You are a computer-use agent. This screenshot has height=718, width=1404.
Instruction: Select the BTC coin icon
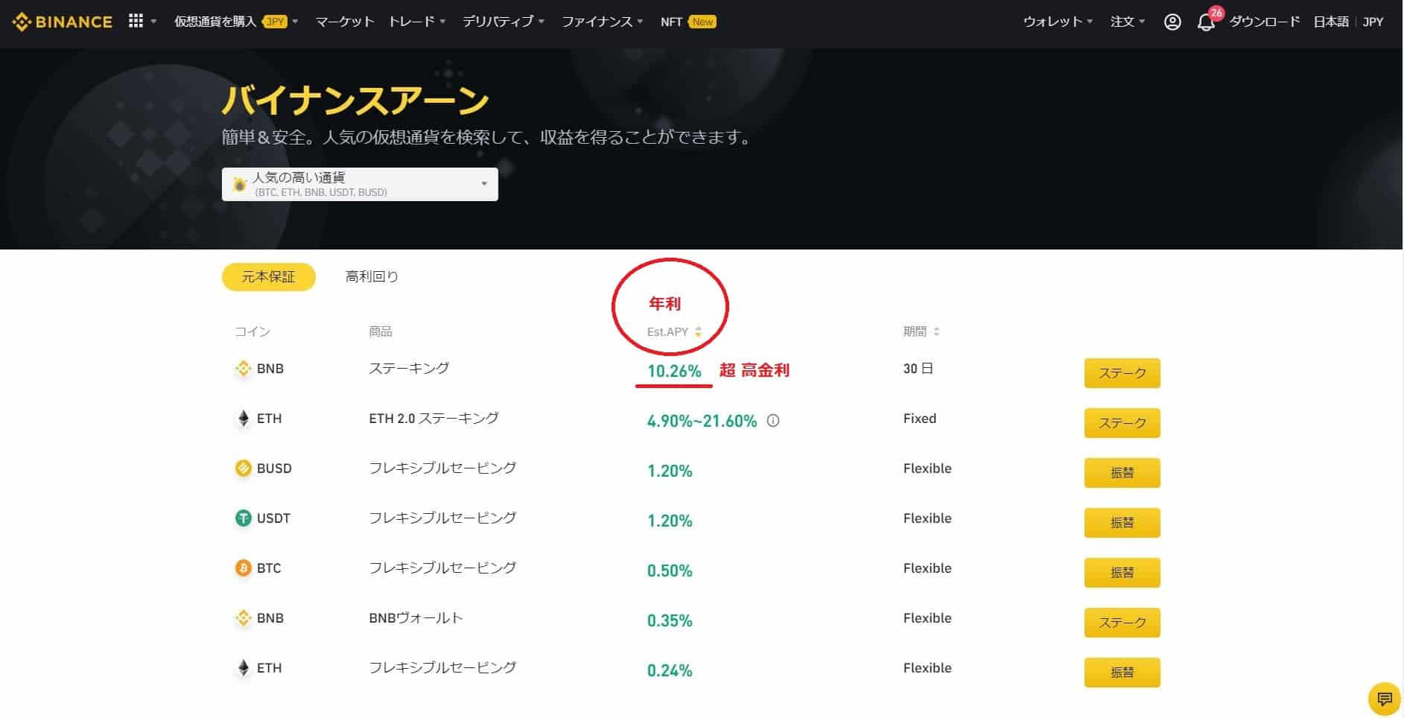(x=243, y=568)
